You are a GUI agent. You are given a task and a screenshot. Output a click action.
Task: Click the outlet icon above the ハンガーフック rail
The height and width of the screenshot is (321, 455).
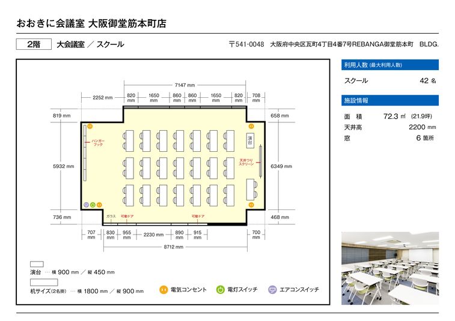pos(90,127)
